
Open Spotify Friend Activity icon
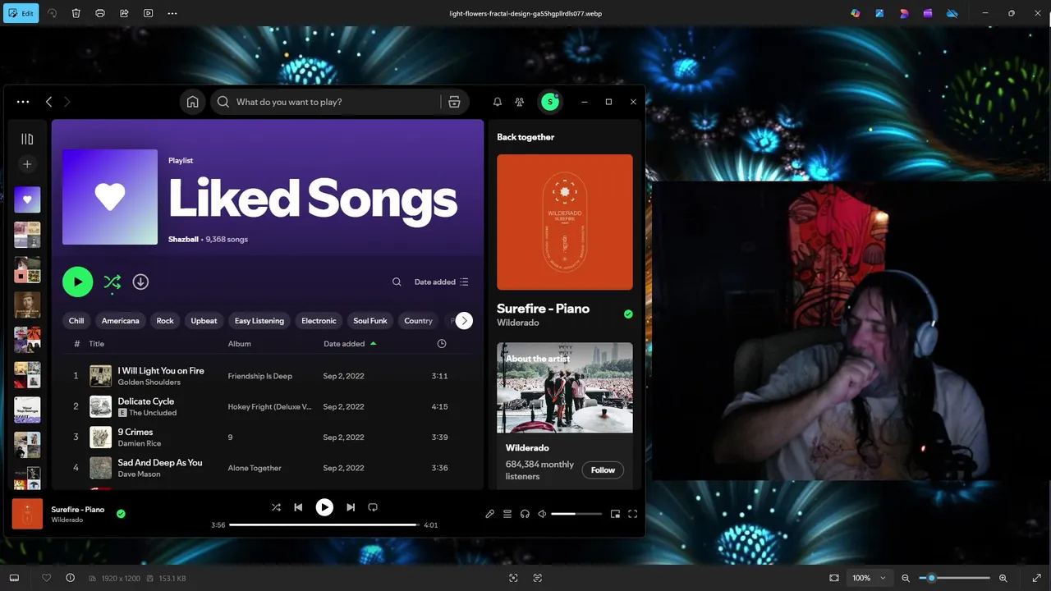coord(520,102)
